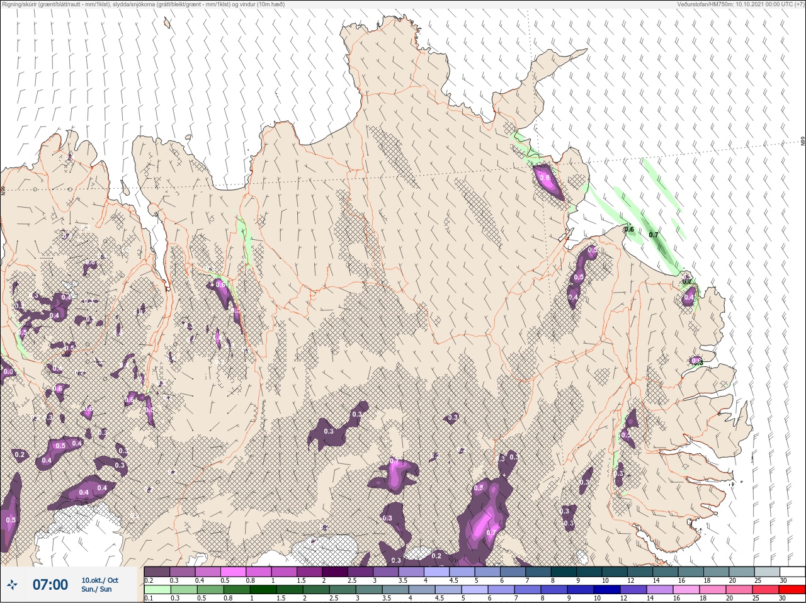This screenshot has width=806, height=603.
Task: Pick the red swatch labeled 30
Action: [x=792, y=590]
